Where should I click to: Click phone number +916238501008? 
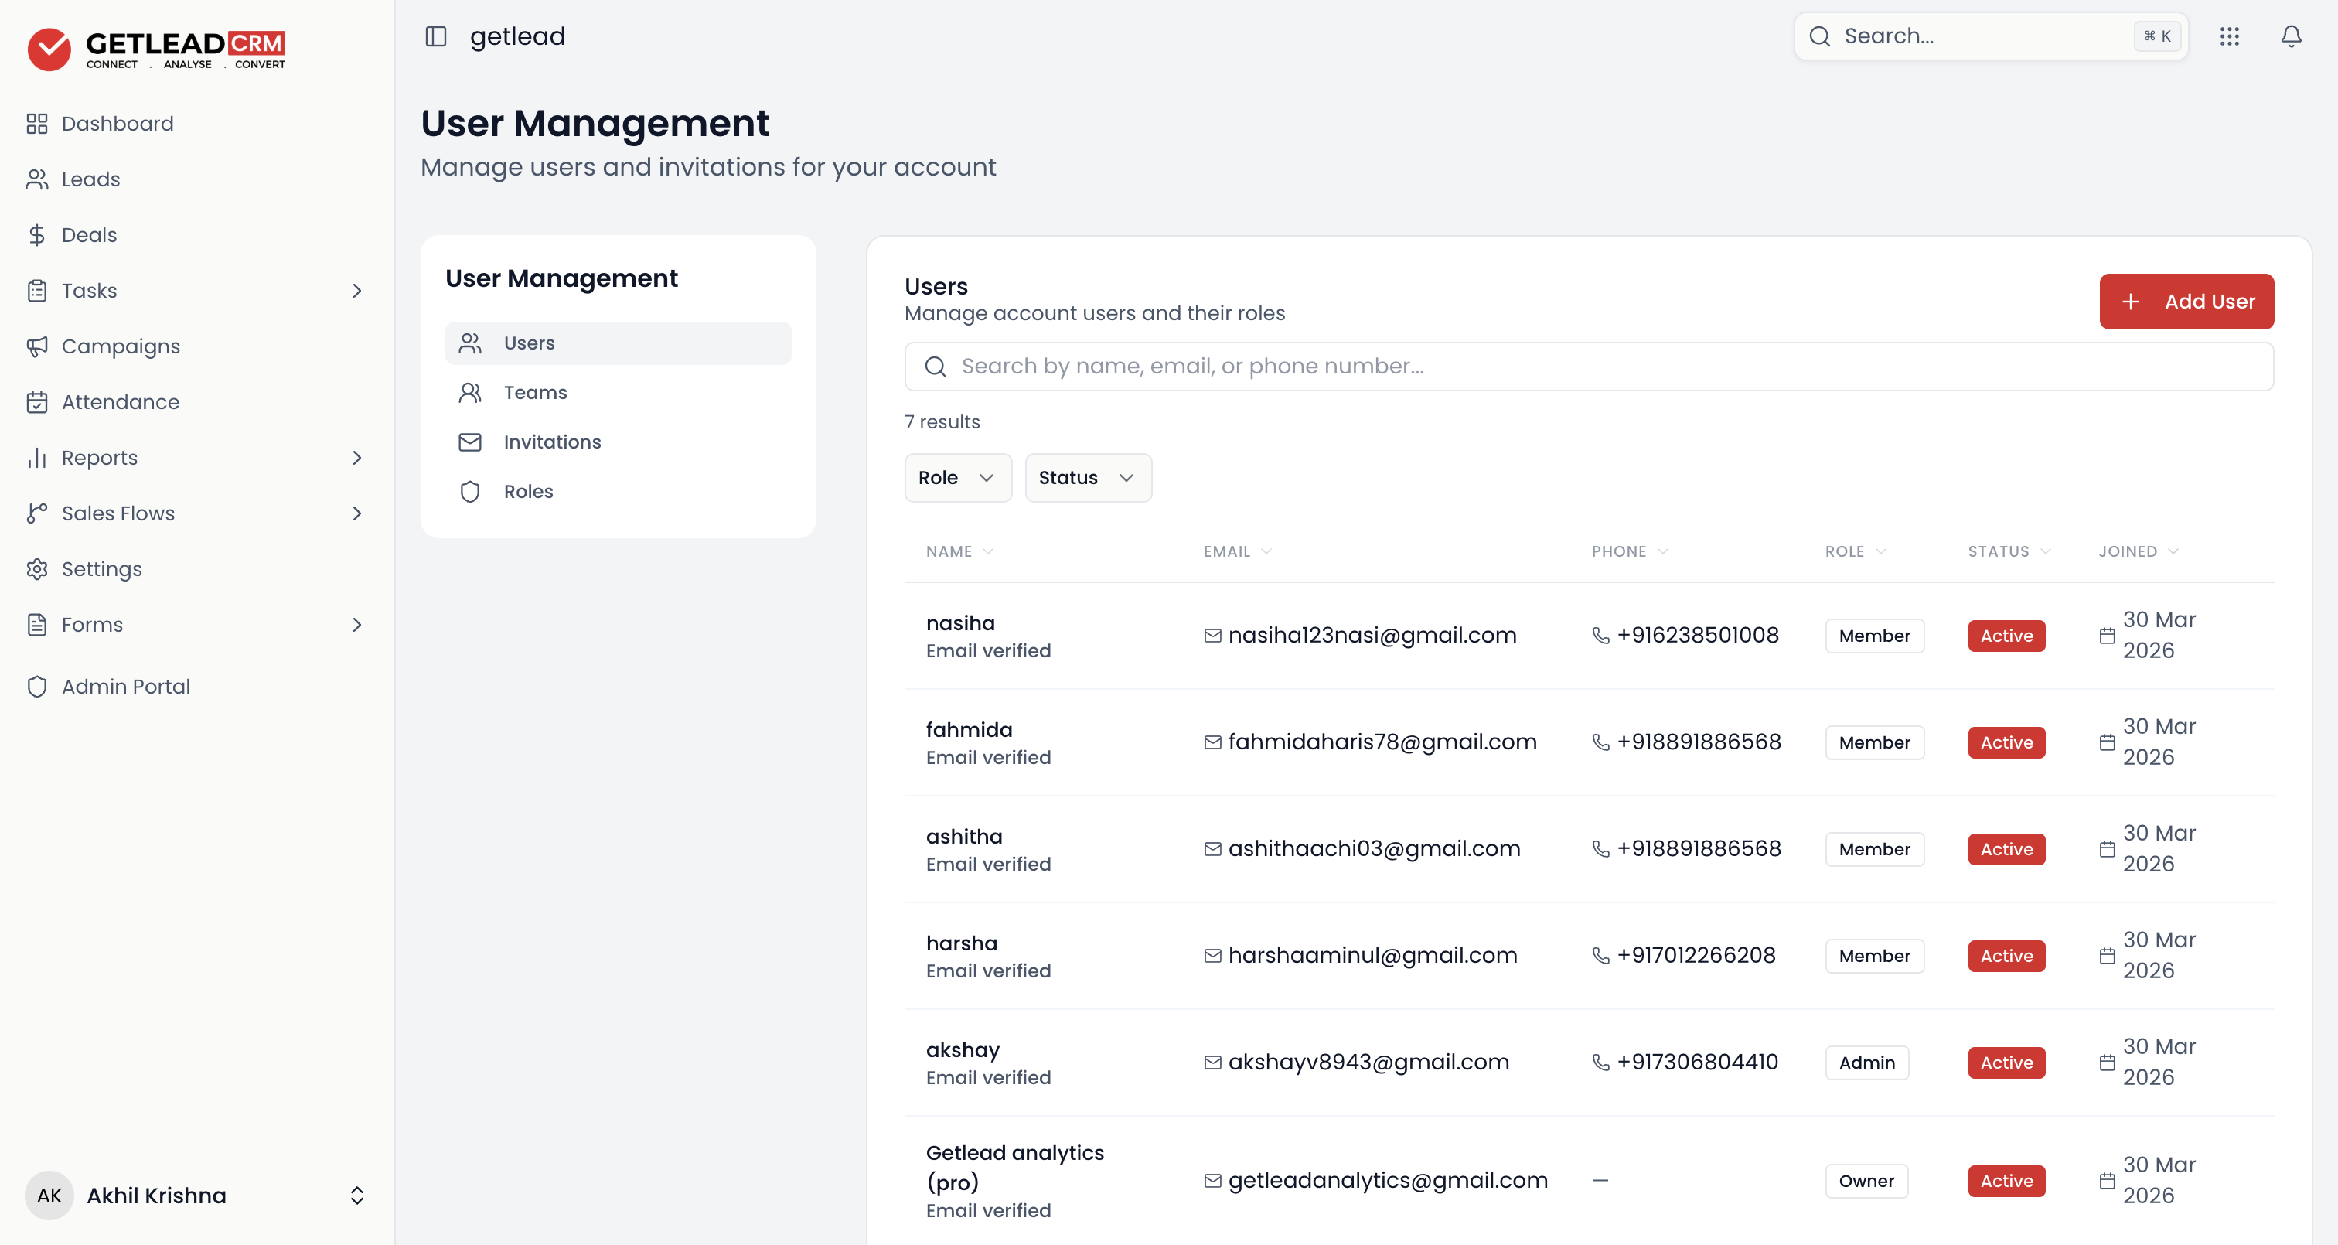[1697, 636]
